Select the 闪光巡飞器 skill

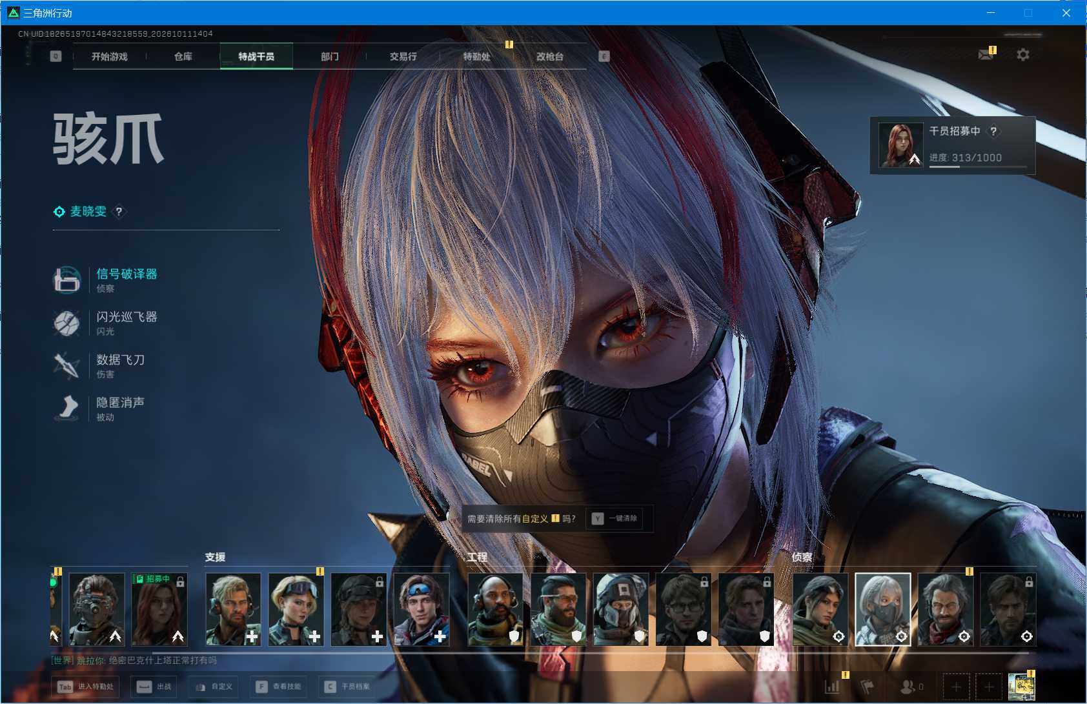[x=106, y=323]
